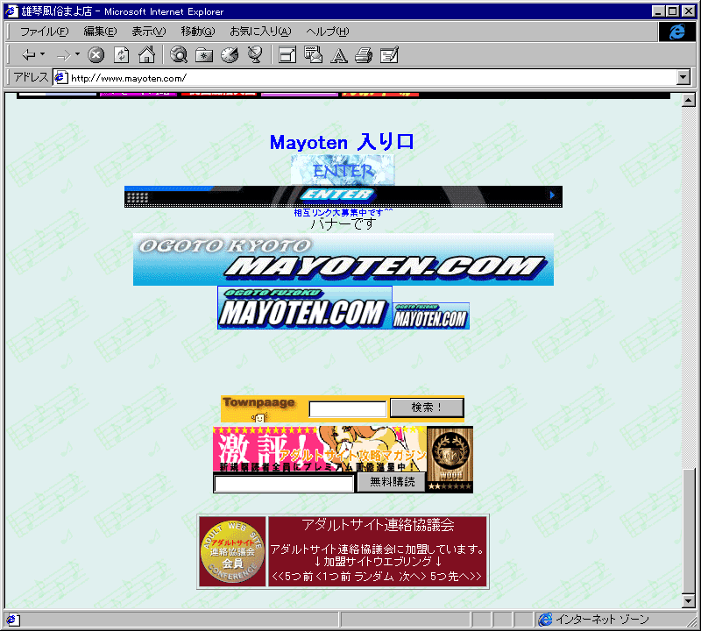
Task: Click the <1つ前 webring link
Action: pyautogui.click(x=333, y=577)
